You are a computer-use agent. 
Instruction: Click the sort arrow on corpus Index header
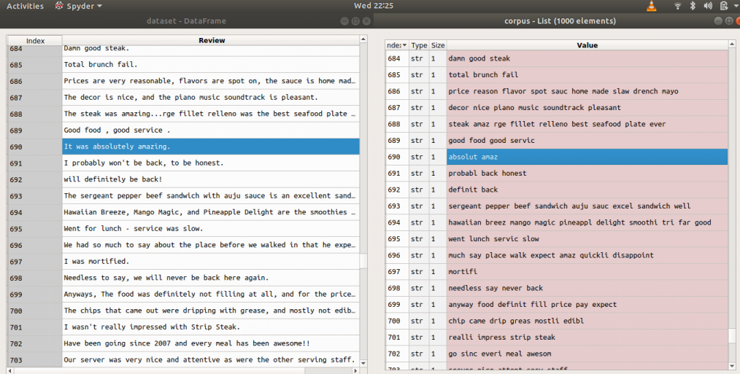coord(404,45)
